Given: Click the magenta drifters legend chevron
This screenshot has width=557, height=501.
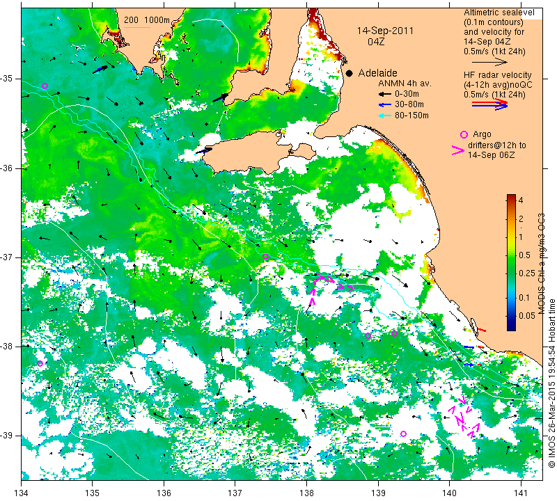Looking at the screenshot, I should tap(457, 150).
